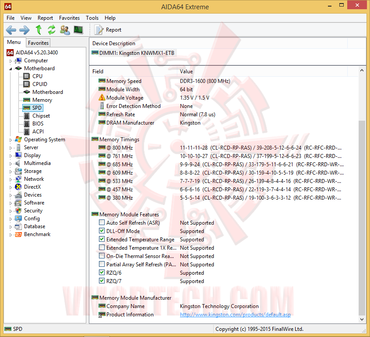Select the Network category
The image size is (370, 337).
(34, 179)
